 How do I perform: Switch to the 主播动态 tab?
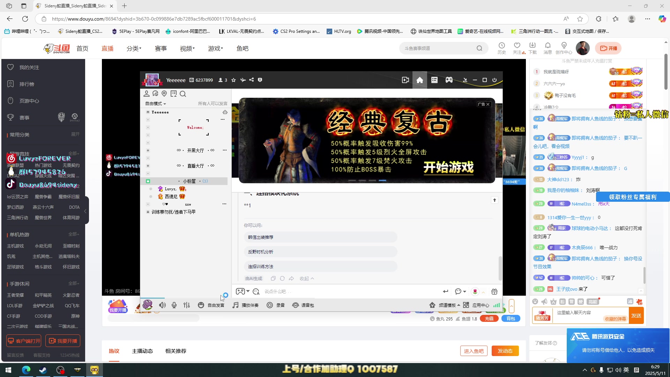pyautogui.click(x=142, y=351)
